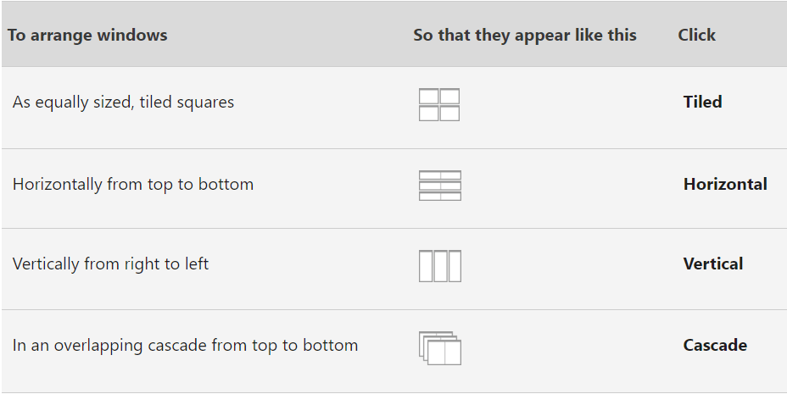Select the bold Tiled label
The width and height of the screenshot is (787, 394).
click(702, 102)
